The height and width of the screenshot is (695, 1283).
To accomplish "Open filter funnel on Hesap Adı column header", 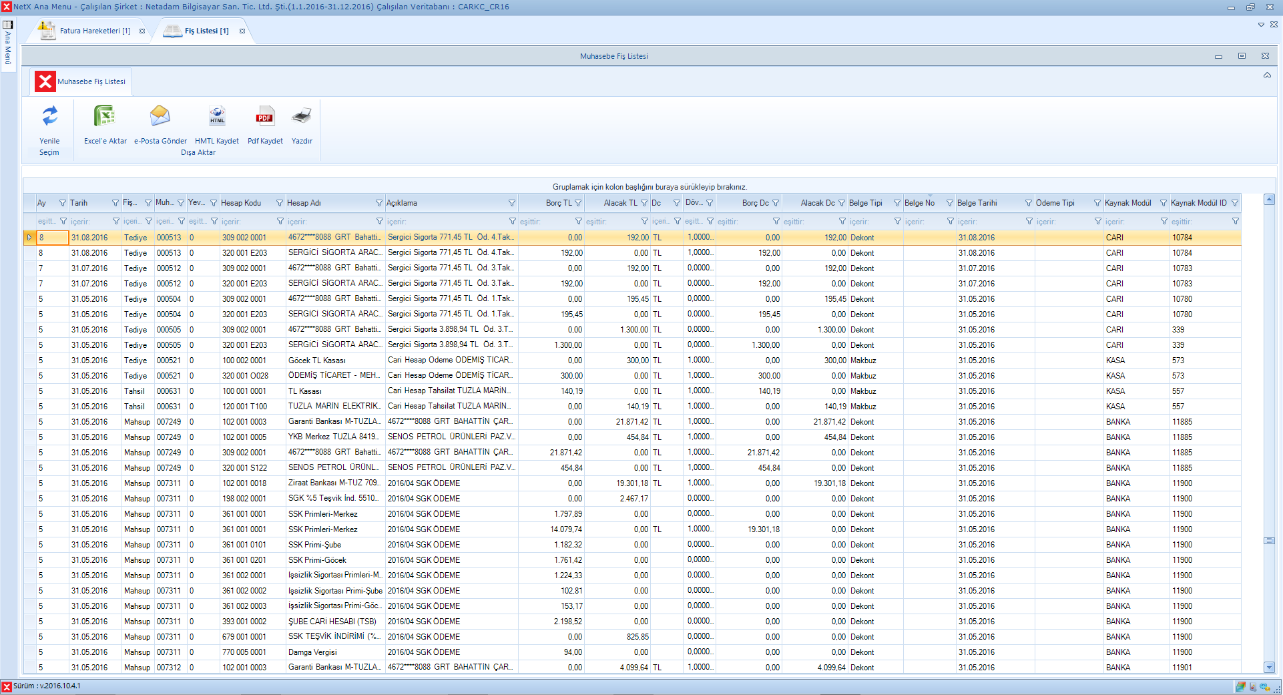I will point(379,203).
